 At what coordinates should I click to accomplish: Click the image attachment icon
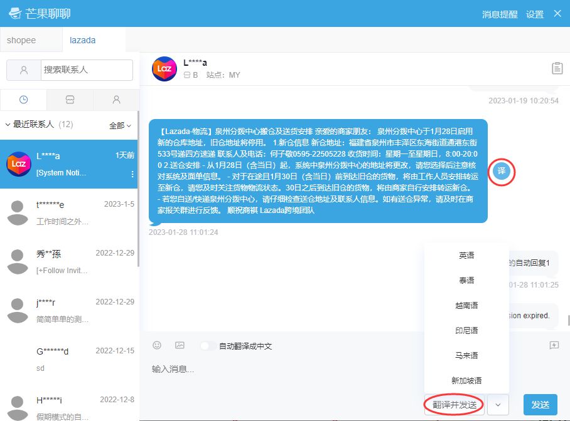coord(179,345)
